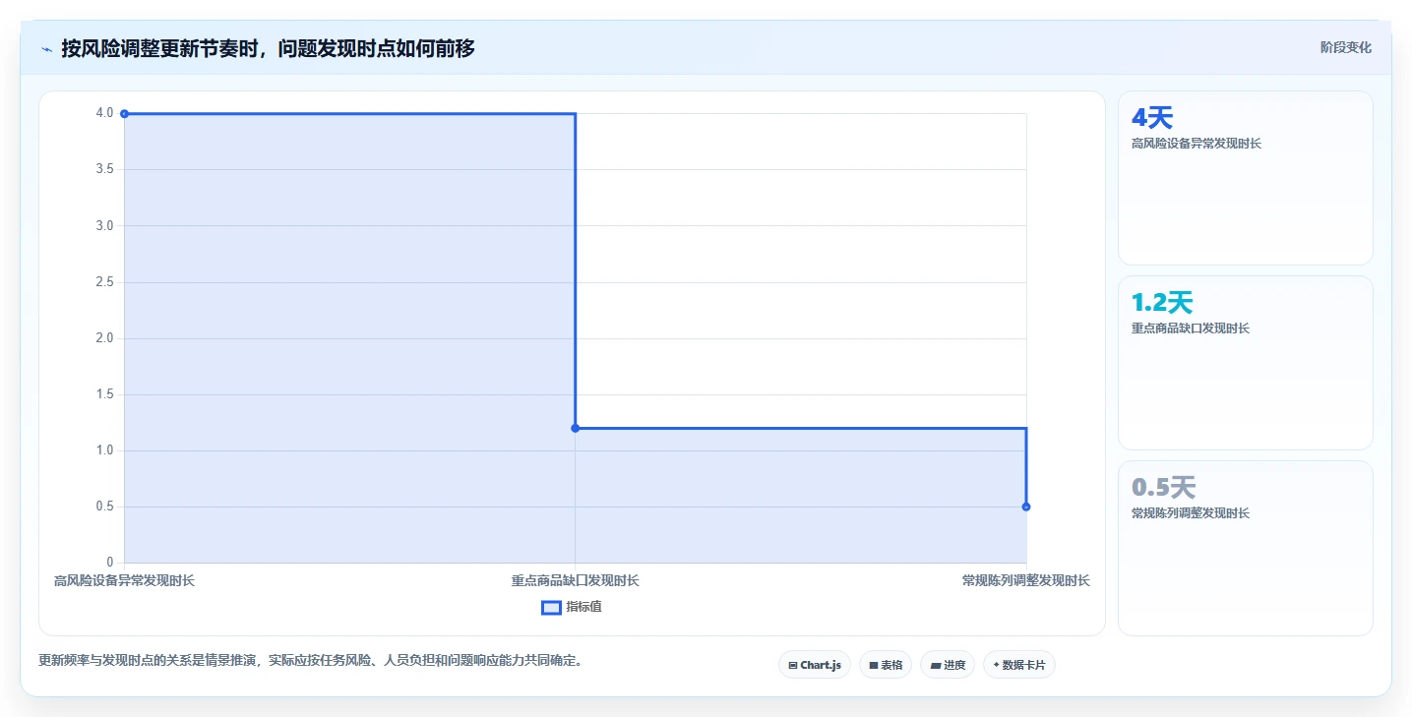The width and height of the screenshot is (1412, 717).
Task: Click the x-axis label 重点商品缺口发现时长
Action: point(576,580)
